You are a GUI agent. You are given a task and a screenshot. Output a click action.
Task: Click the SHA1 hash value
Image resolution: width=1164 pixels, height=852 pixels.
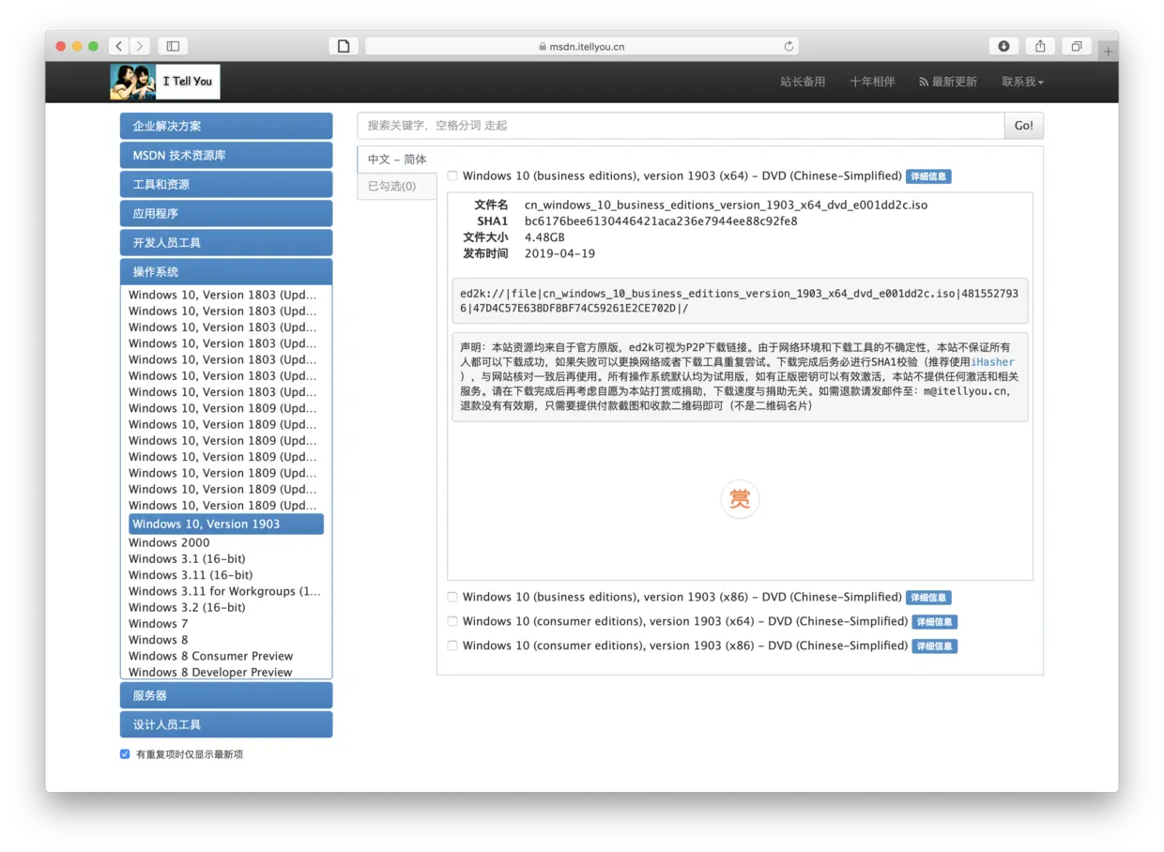661,221
